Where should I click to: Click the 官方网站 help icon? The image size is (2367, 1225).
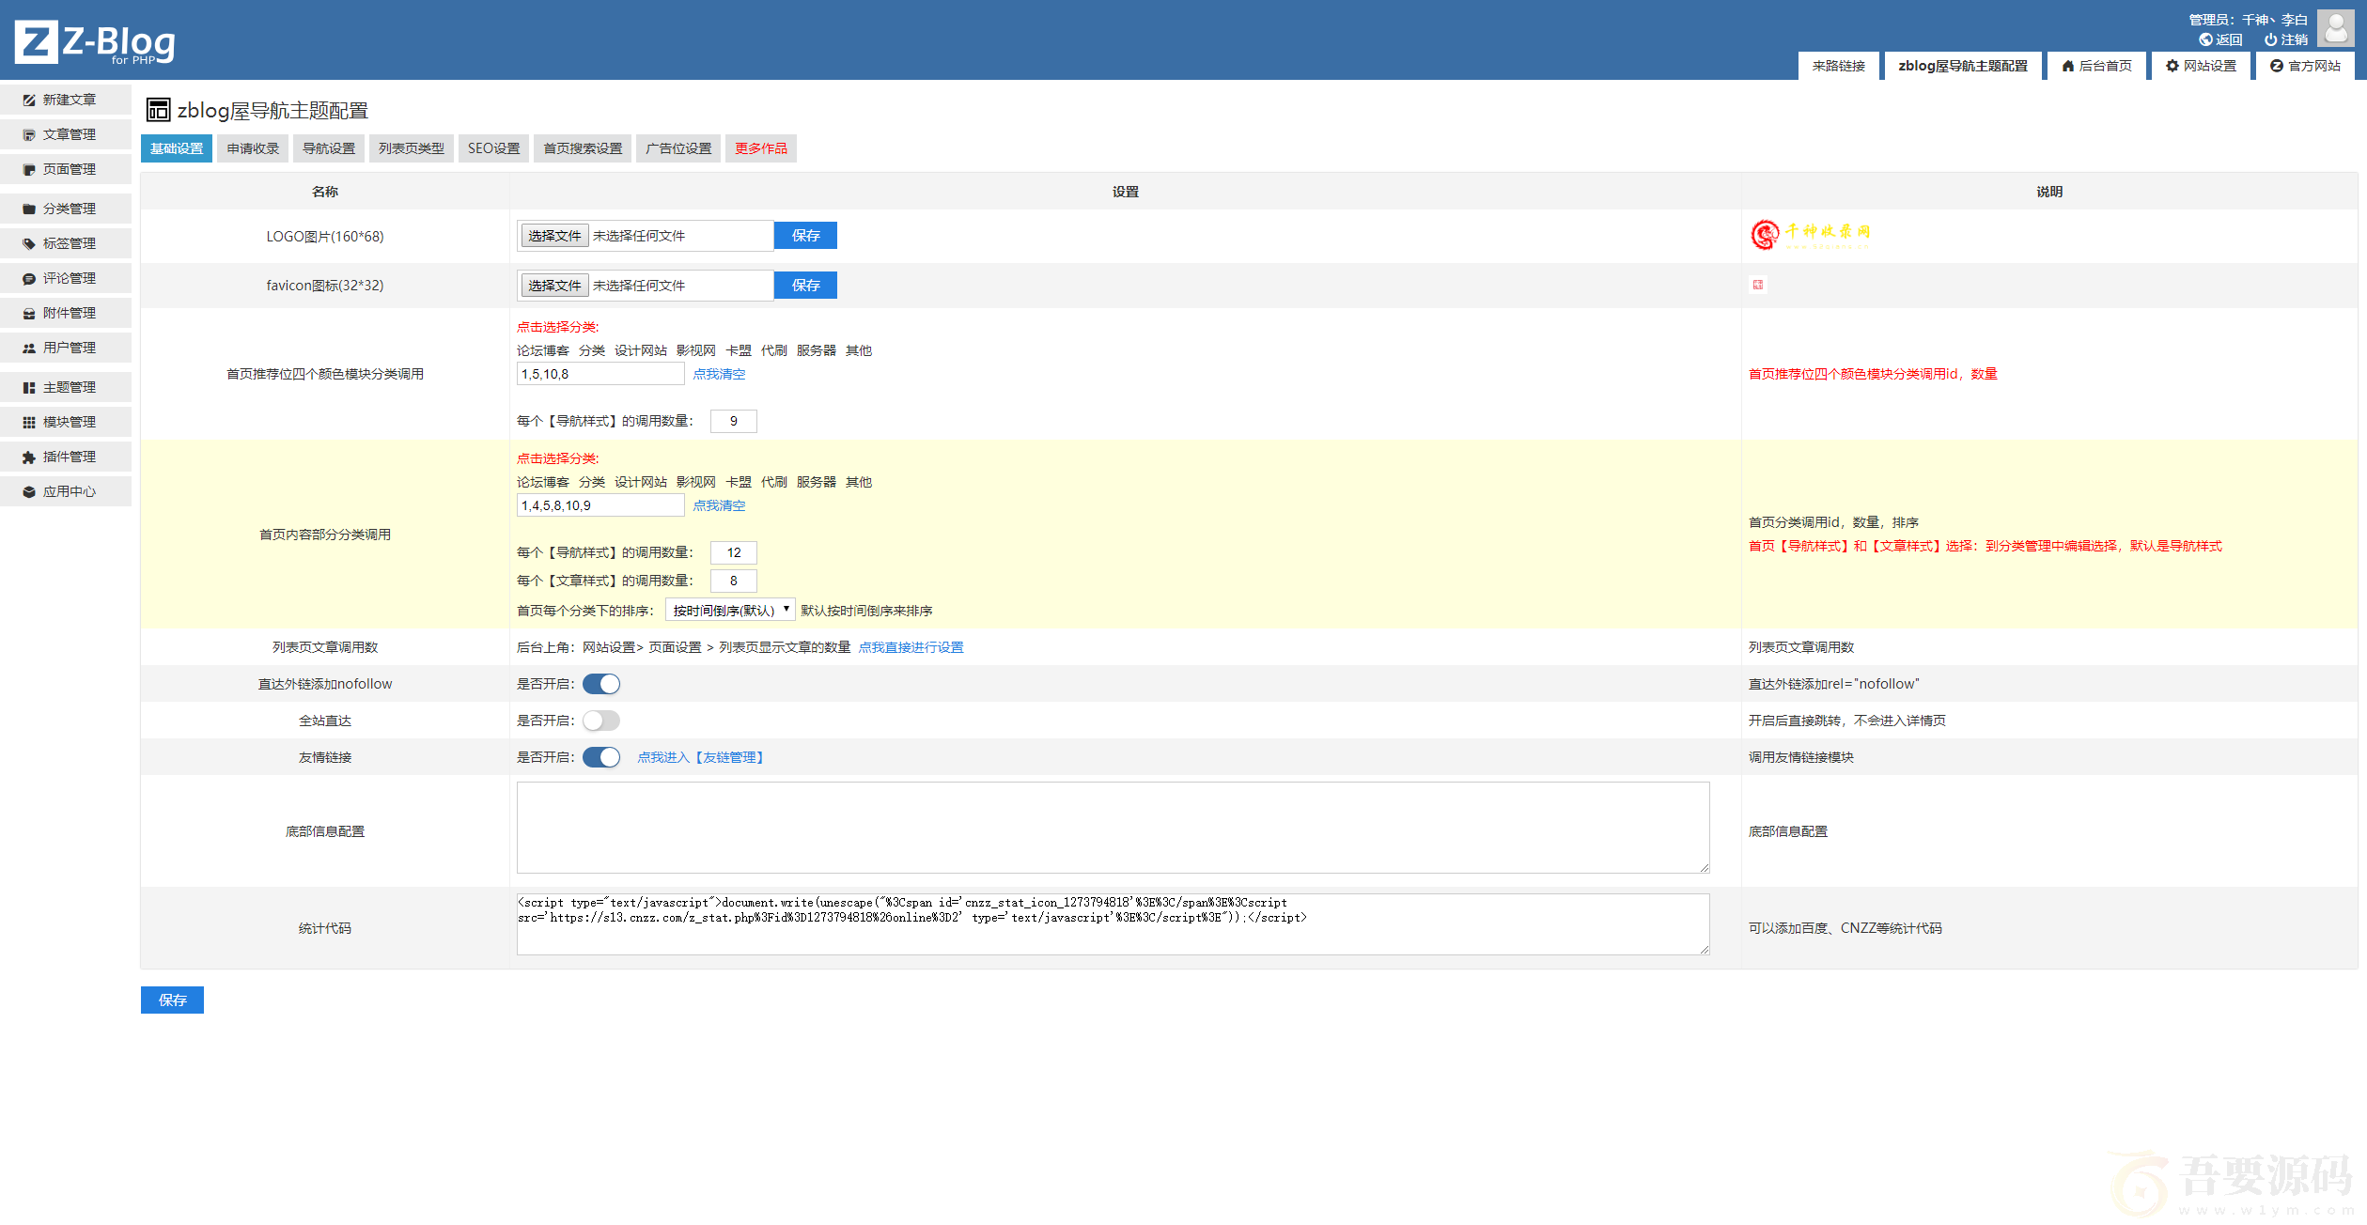tap(2276, 66)
